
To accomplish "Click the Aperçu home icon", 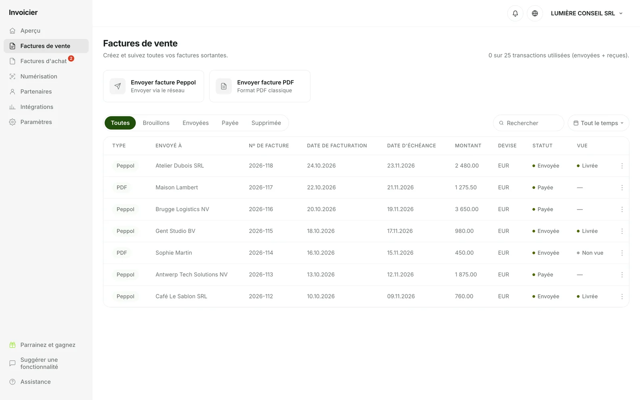I will click(12, 31).
